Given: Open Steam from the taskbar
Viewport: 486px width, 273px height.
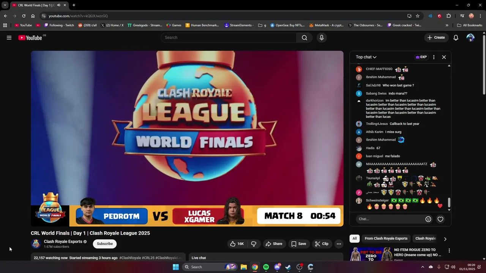Looking at the screenshot, I should pyautogui.click(x=288, y=267).
